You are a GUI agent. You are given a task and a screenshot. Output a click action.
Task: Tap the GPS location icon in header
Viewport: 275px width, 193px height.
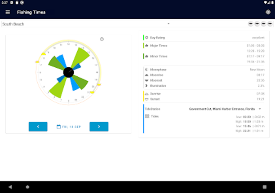[268, 12]
